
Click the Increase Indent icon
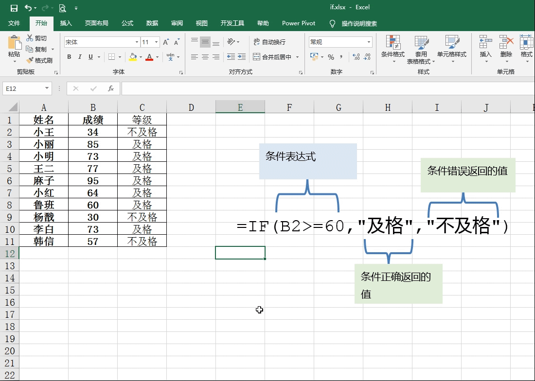click(242, 57)
